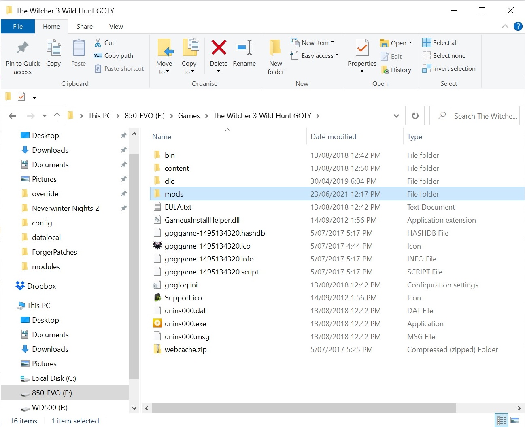Image resolution: width=525 pixels, height=427 pixels.
Task: Copy path of selected item
Action: tap(113, 55)
